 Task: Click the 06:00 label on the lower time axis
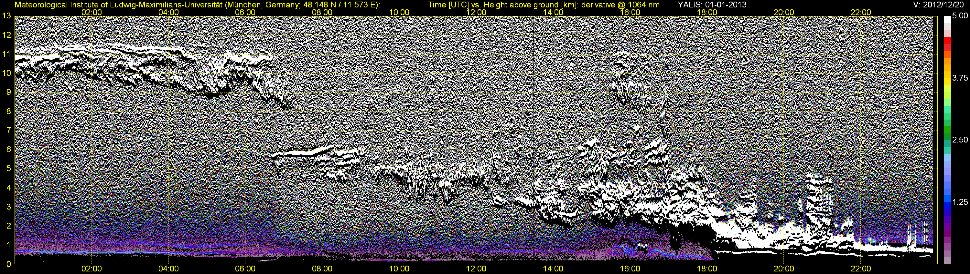(x=245, y=269)
